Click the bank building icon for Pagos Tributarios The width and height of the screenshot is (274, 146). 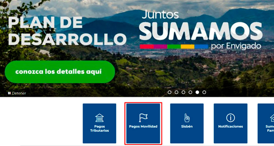[99, 118]
